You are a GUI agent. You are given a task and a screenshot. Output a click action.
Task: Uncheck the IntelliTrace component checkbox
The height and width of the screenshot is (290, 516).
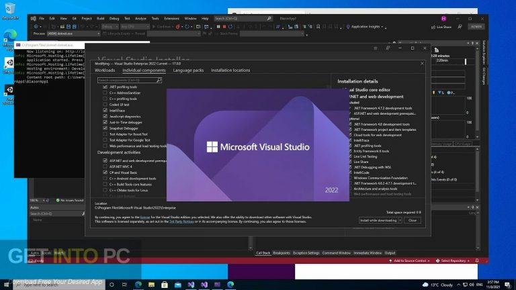(105, 111)
